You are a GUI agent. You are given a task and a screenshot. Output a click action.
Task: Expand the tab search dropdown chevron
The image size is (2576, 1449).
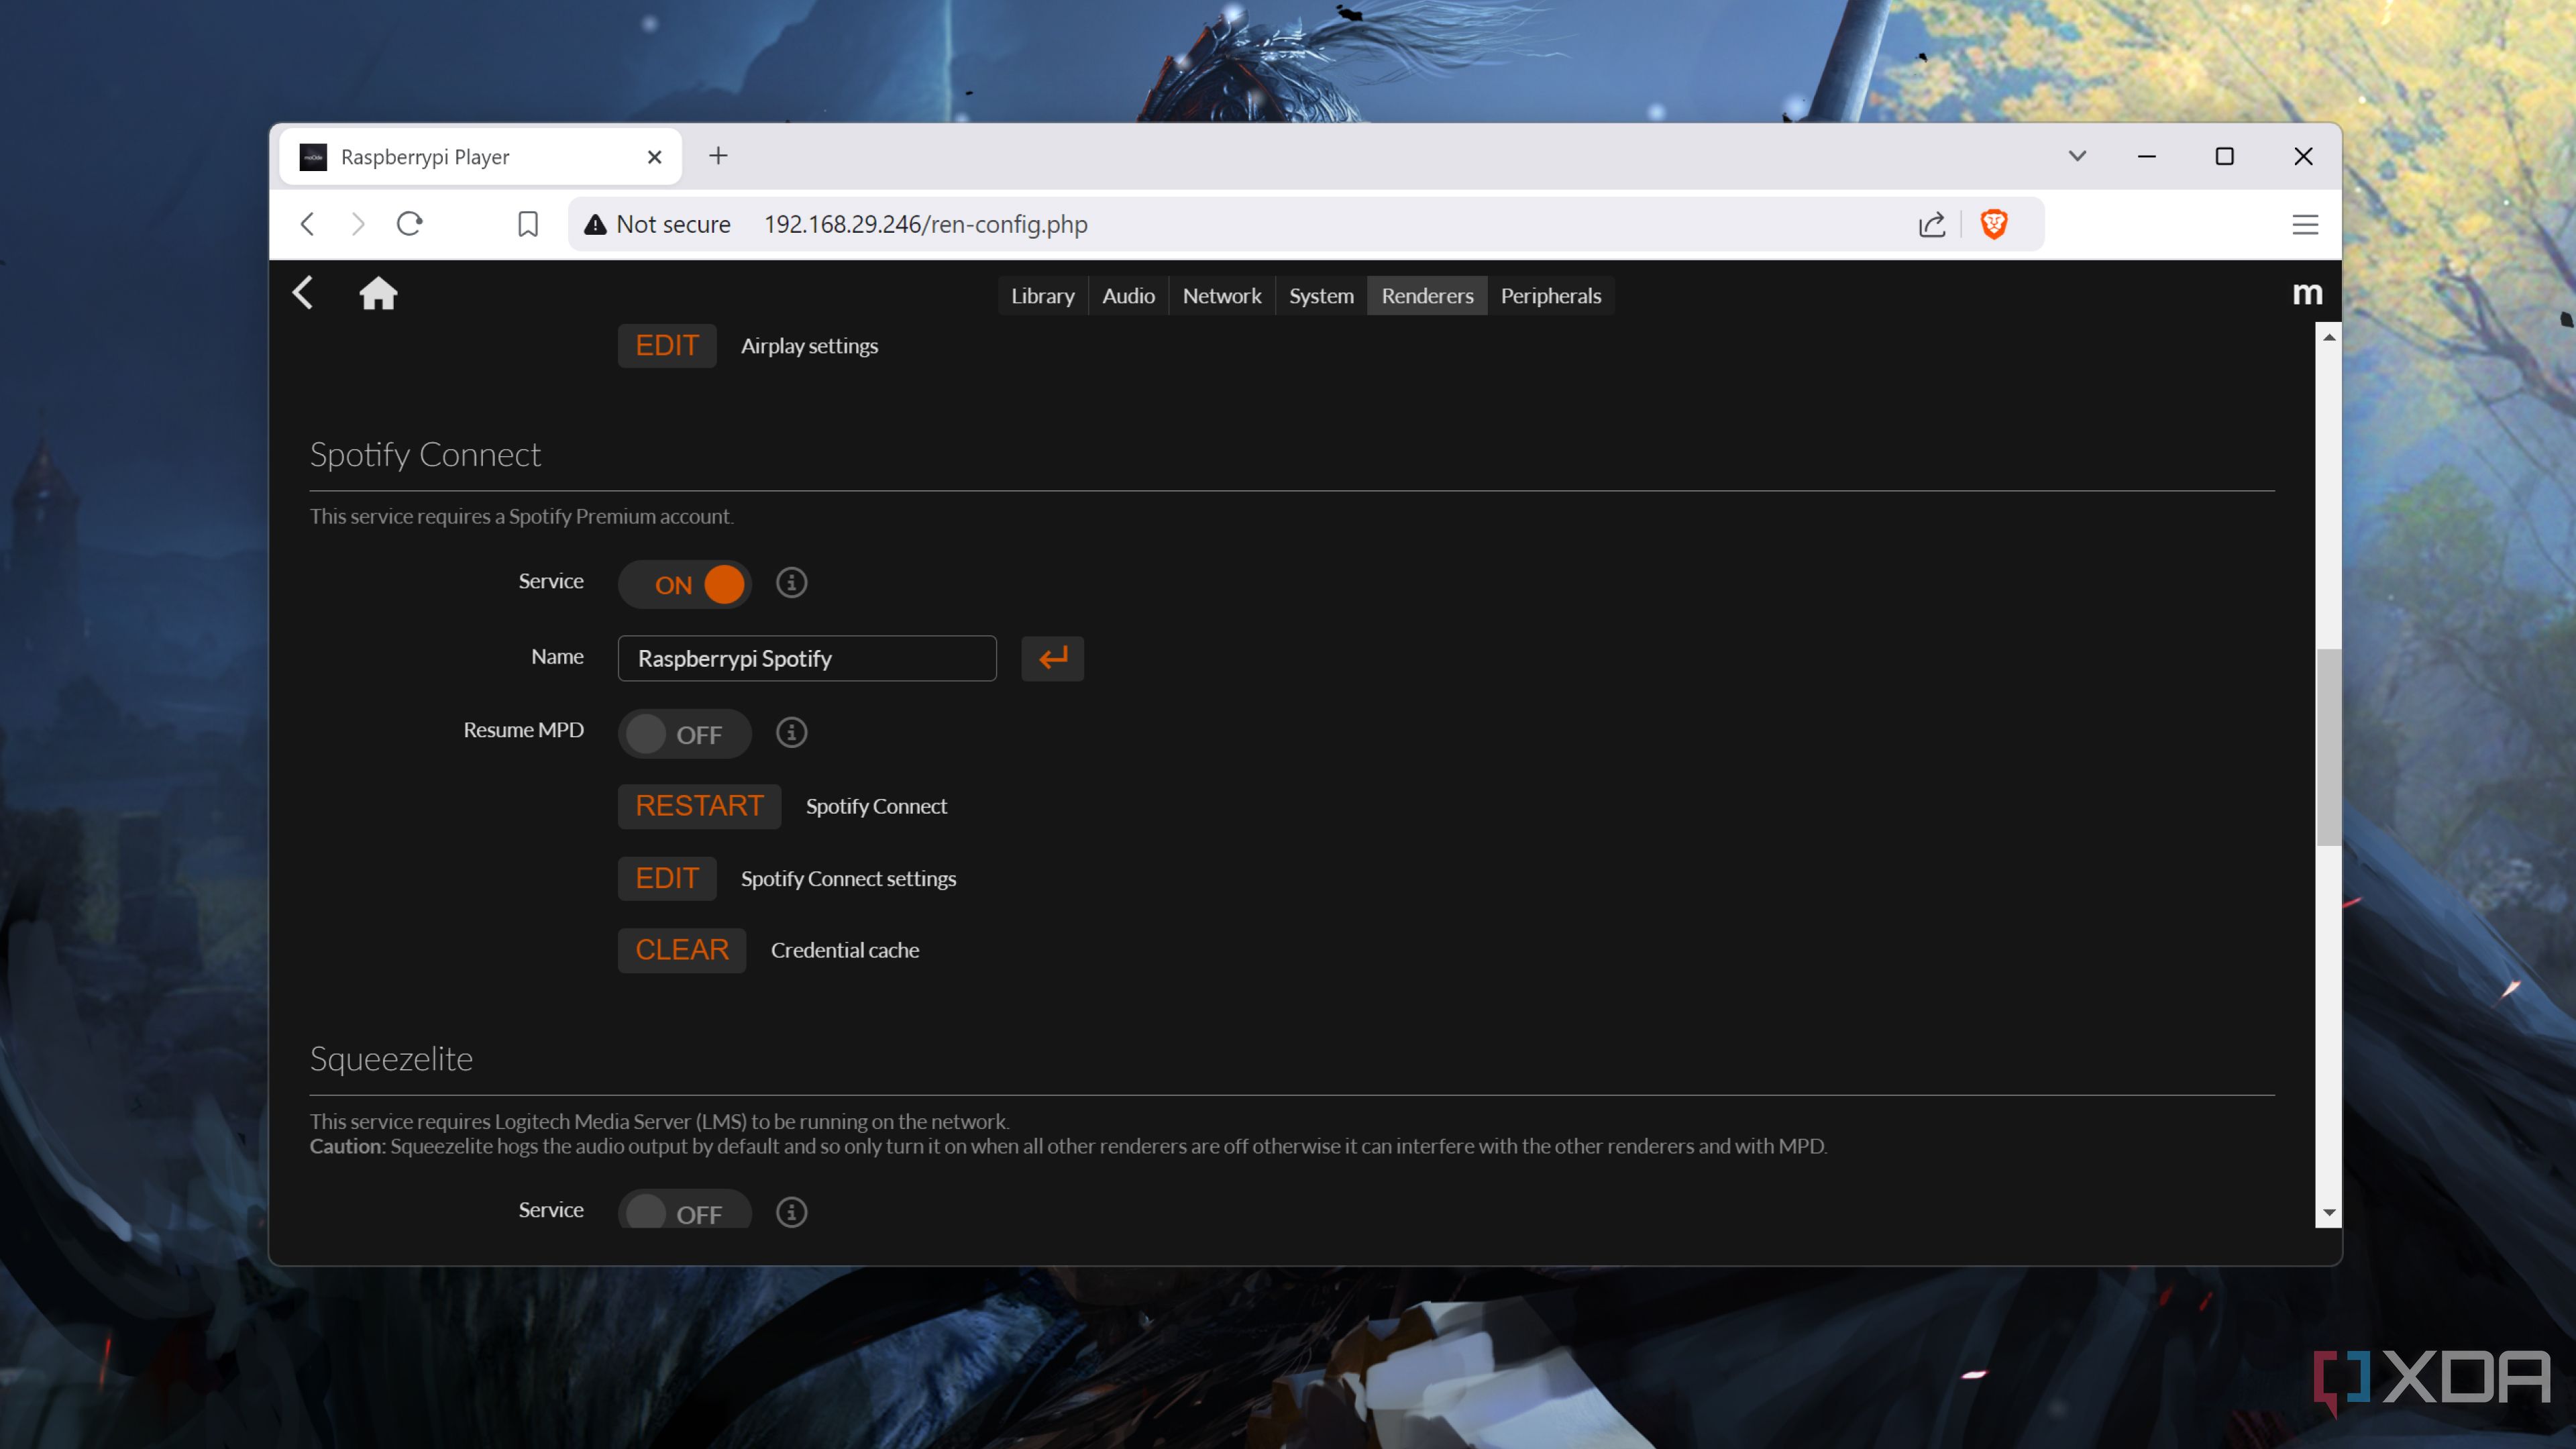pyautogui.click(x=2077, y=156)
